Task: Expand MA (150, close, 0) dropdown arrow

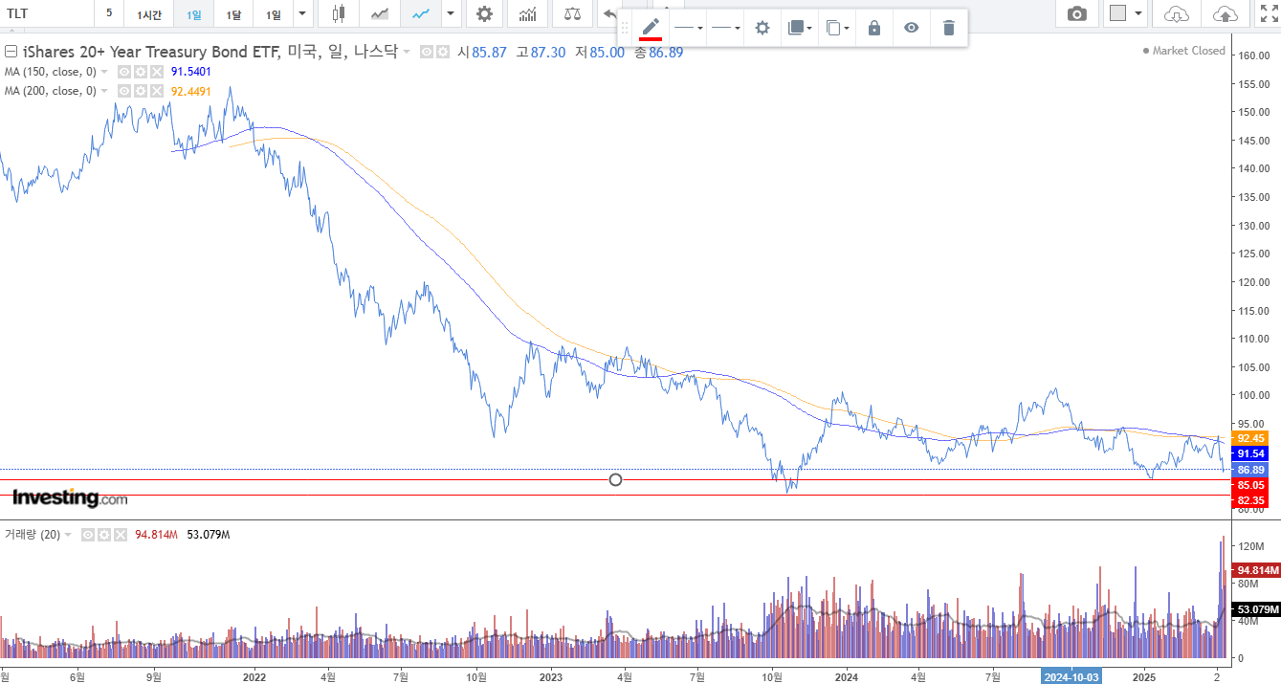Action: tap(104, 72)
